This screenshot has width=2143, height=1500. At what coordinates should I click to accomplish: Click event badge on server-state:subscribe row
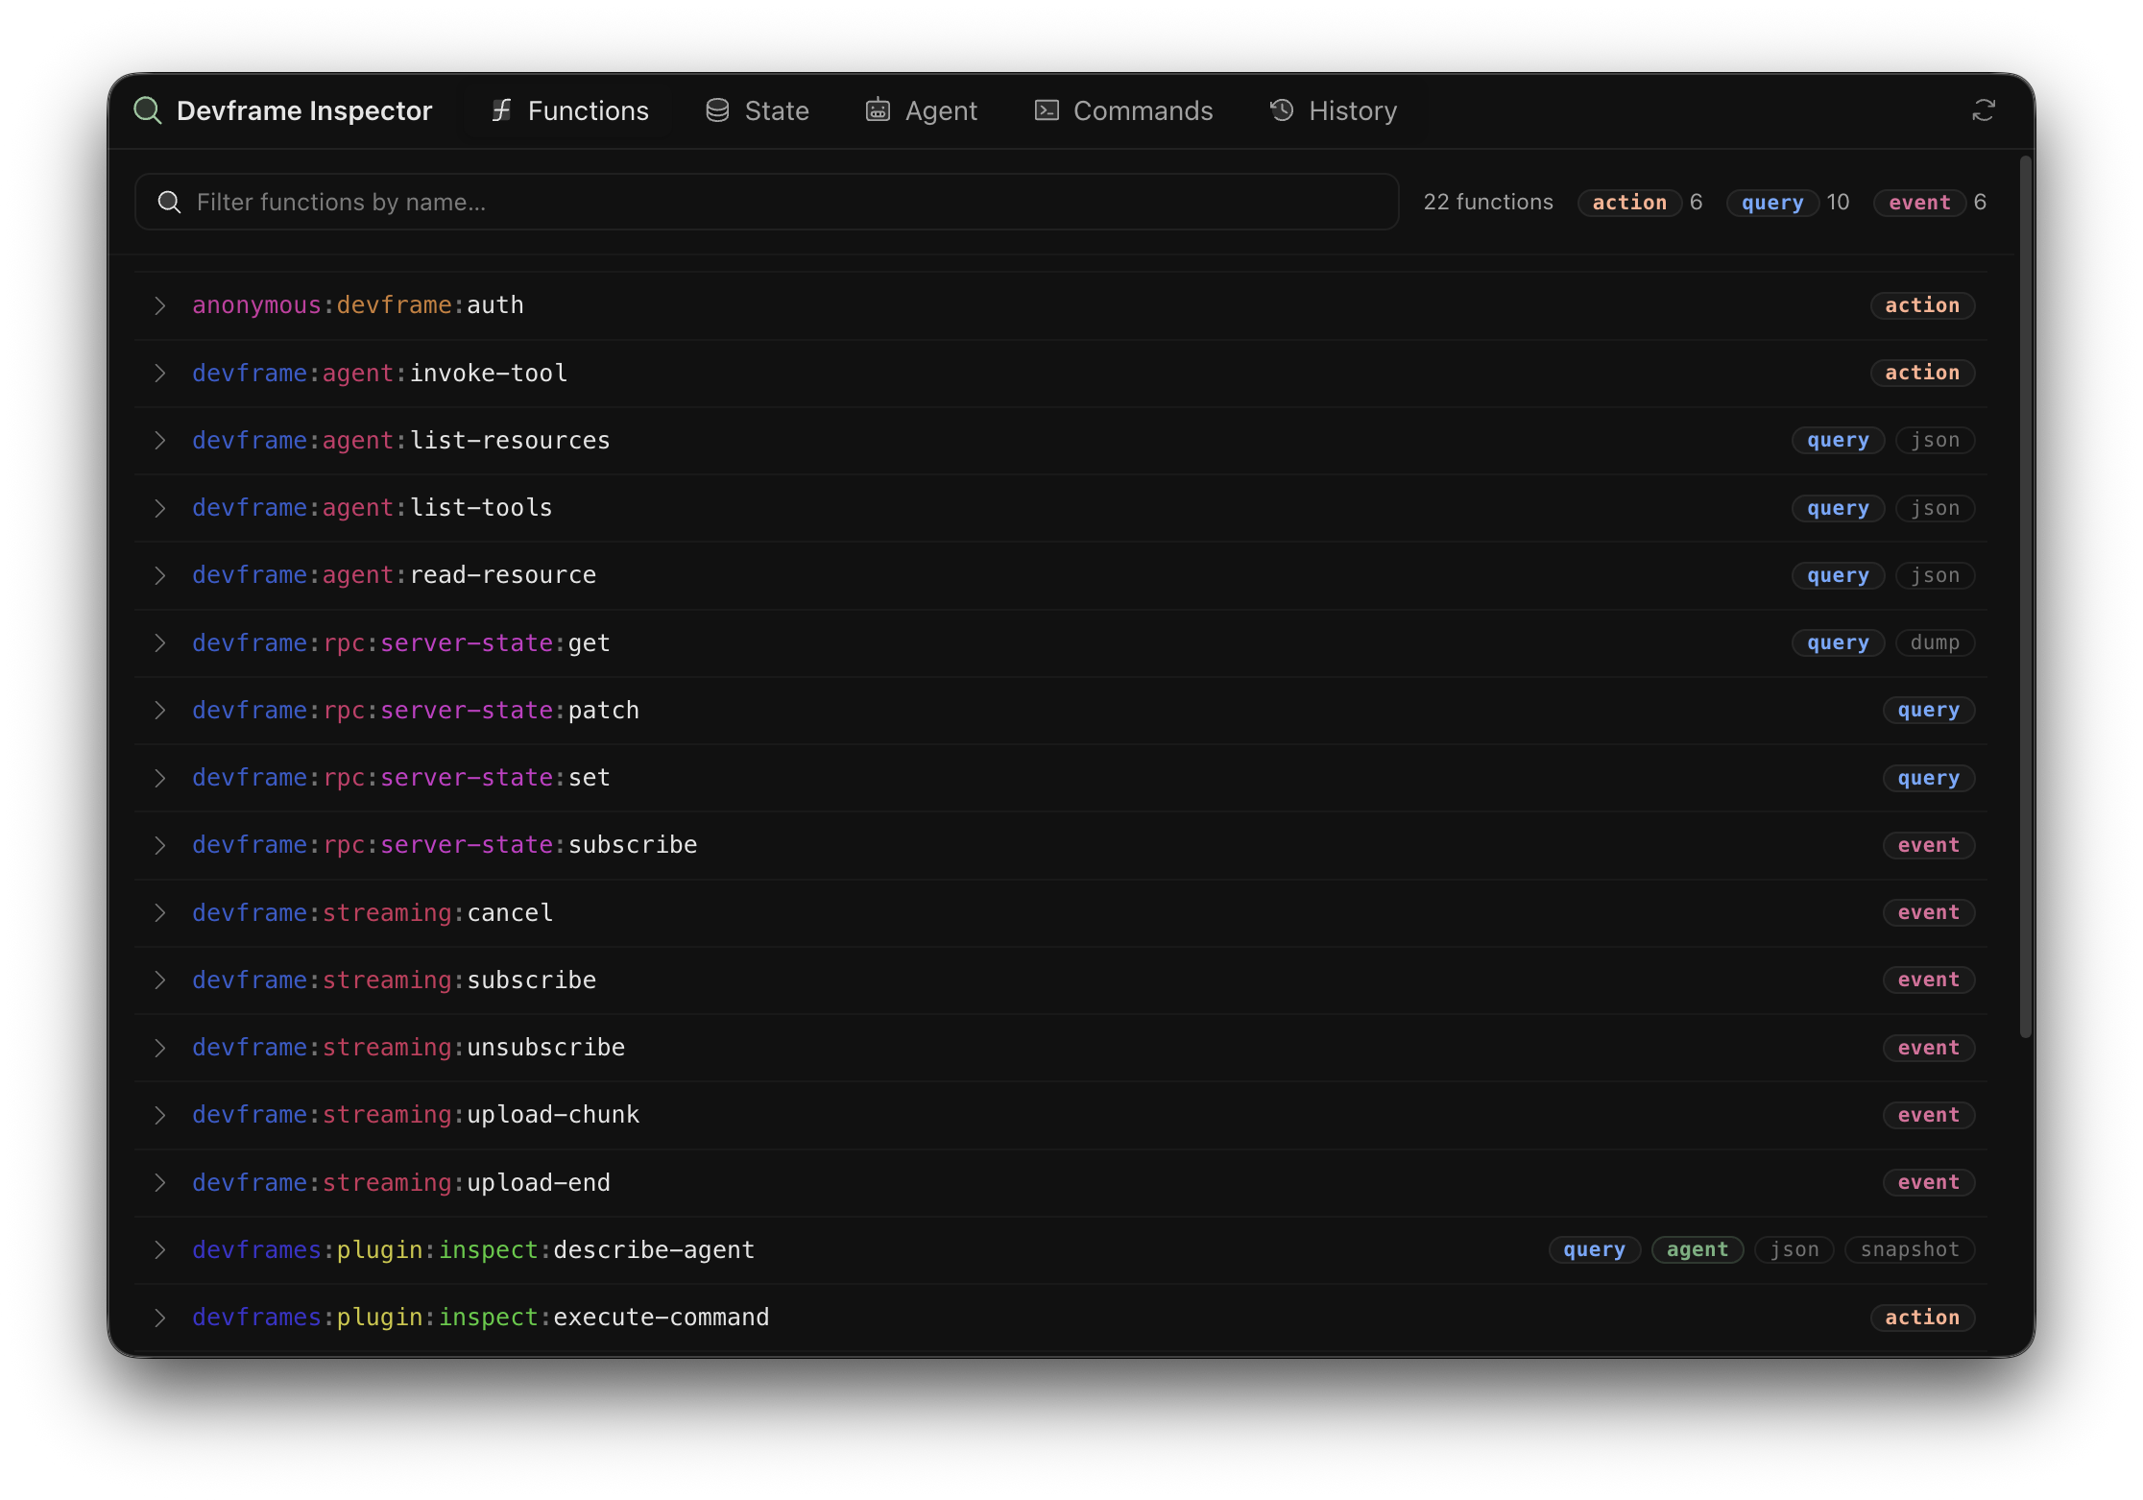1928,845
